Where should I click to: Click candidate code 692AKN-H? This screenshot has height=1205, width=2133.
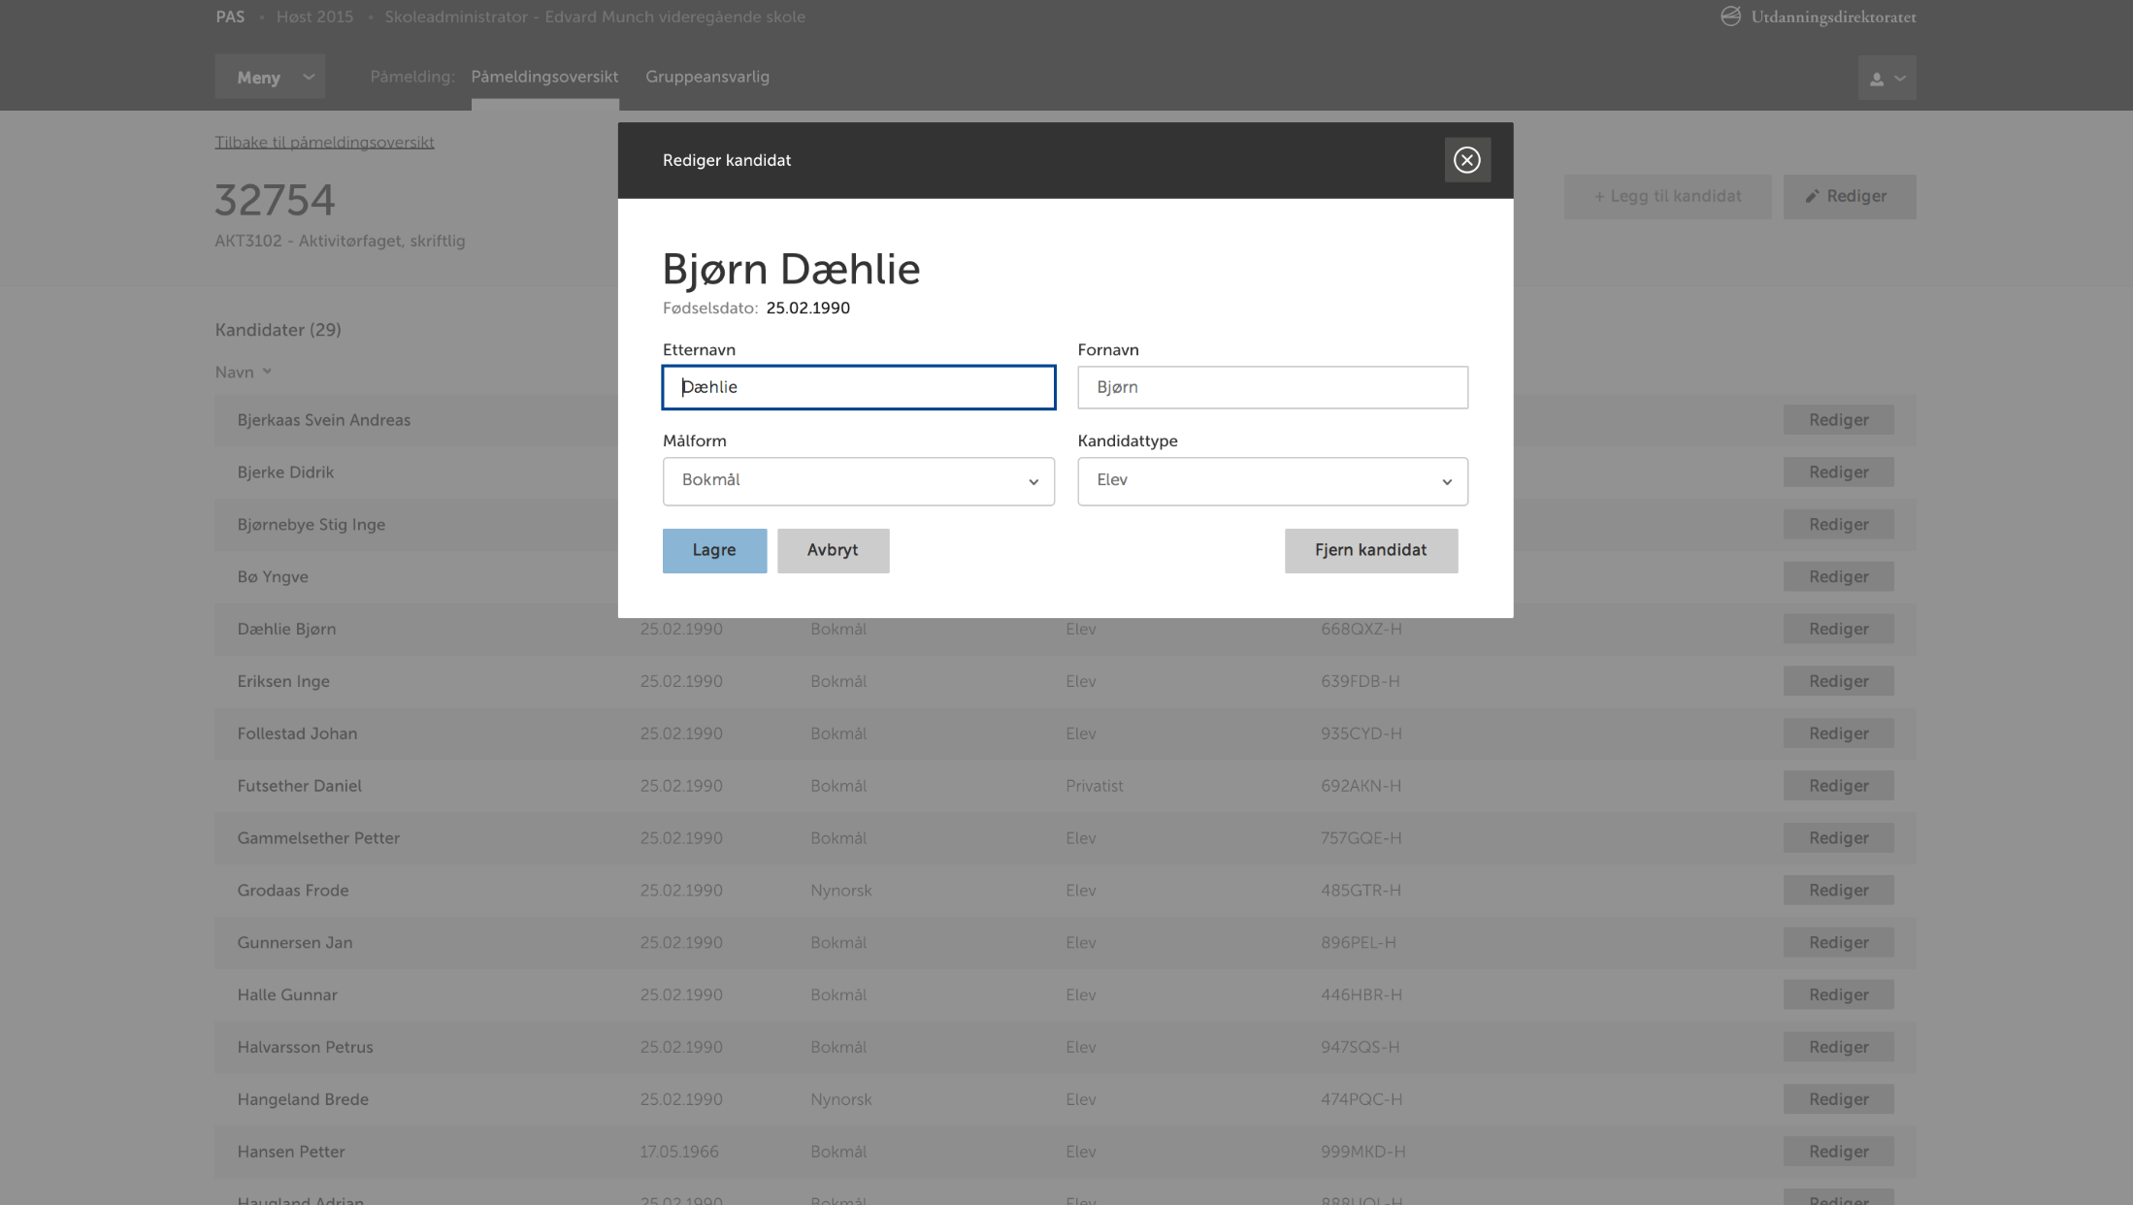click(1361, 786)
